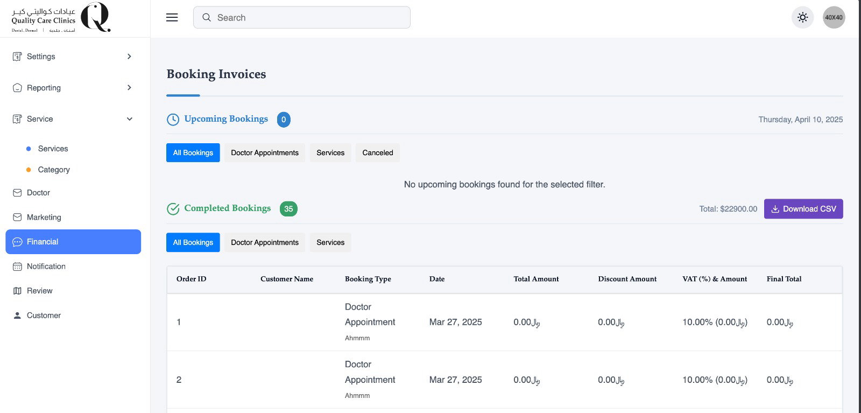Click the orange bullet beside Category
The width and height of the screenshot is (861, 413).
point(29,170)
